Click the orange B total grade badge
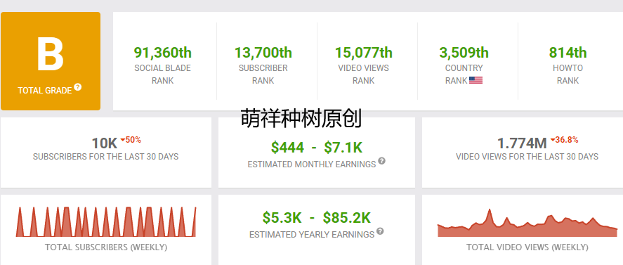The height and width of the screenshot is (265, 623). click(51, 61)
